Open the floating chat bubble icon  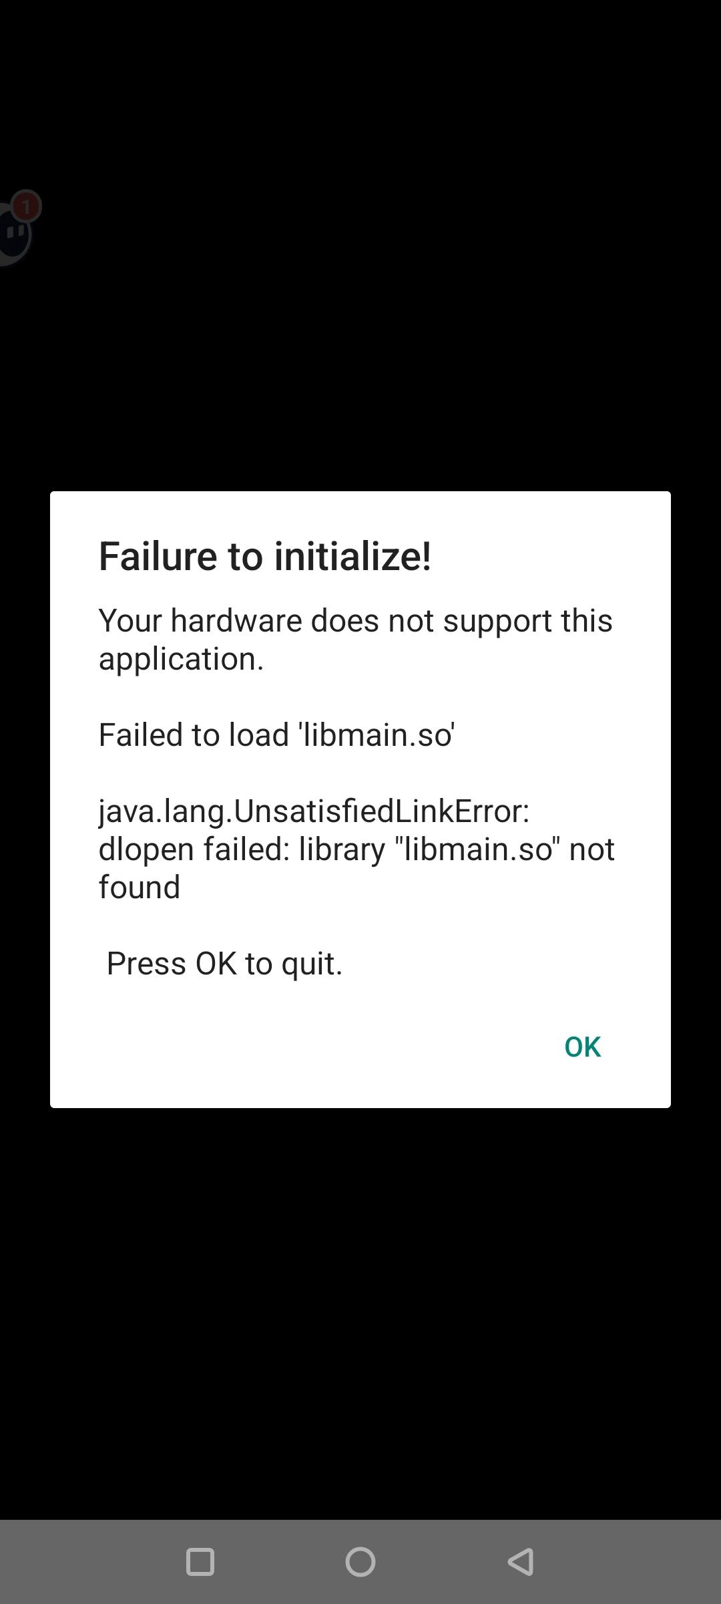(x=13, y=234)
